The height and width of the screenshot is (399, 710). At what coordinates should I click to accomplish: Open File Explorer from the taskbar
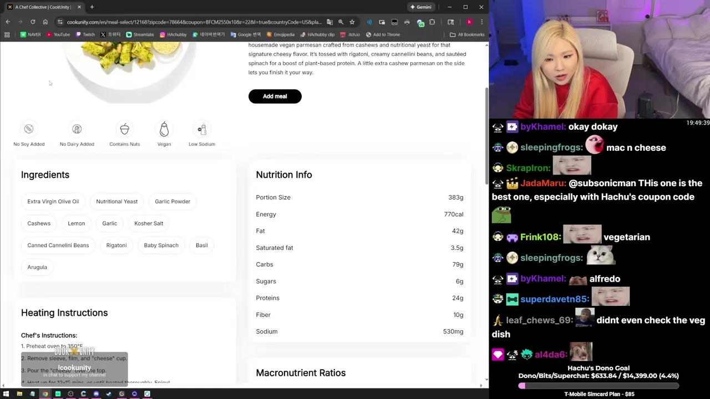coord(19,394)
